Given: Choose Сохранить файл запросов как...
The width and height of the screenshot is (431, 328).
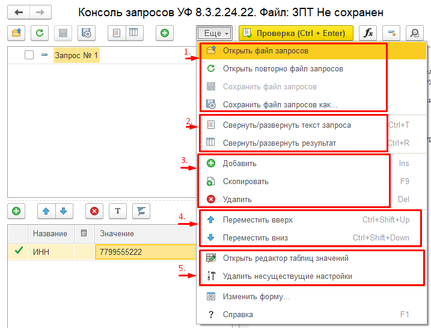Looking at the screenshot, I should point(311,105).
